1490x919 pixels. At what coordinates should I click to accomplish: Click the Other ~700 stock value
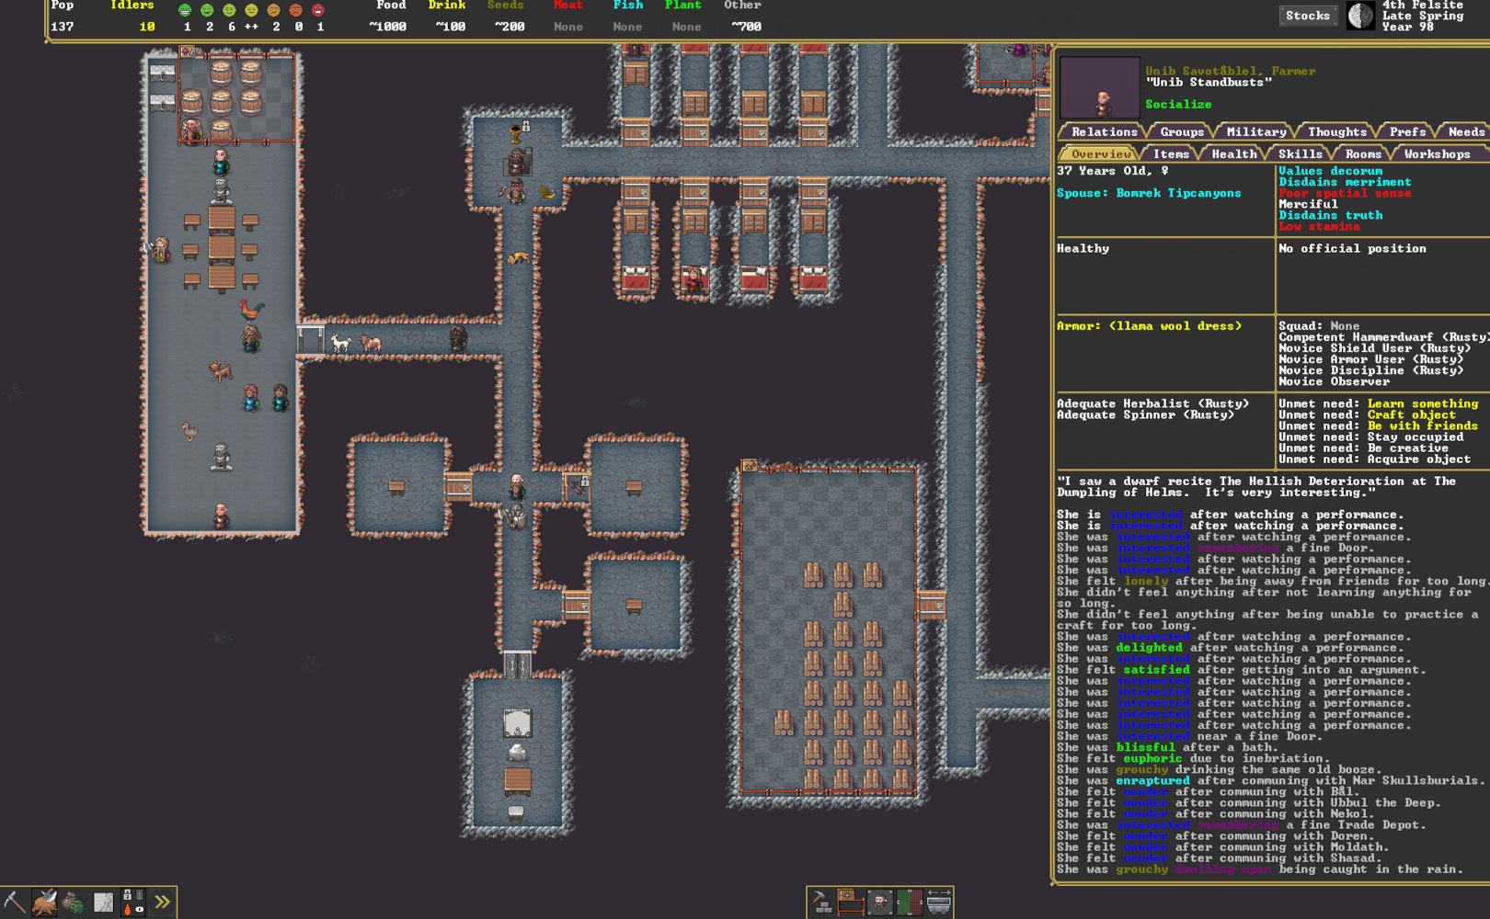pyautogui.click(x=746, y=27)
